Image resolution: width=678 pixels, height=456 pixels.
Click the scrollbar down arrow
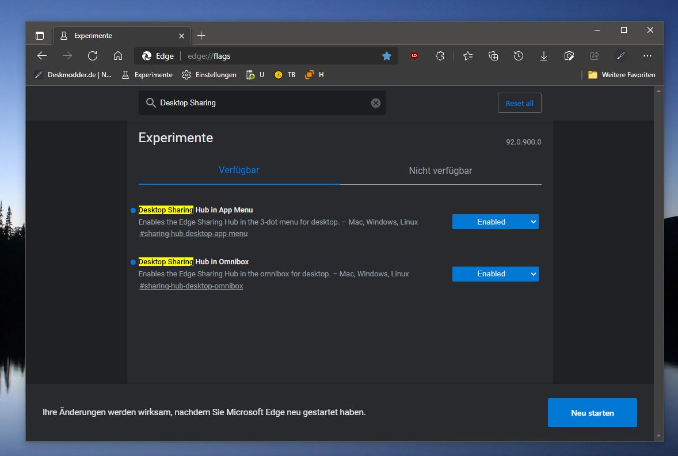[658, 436]
